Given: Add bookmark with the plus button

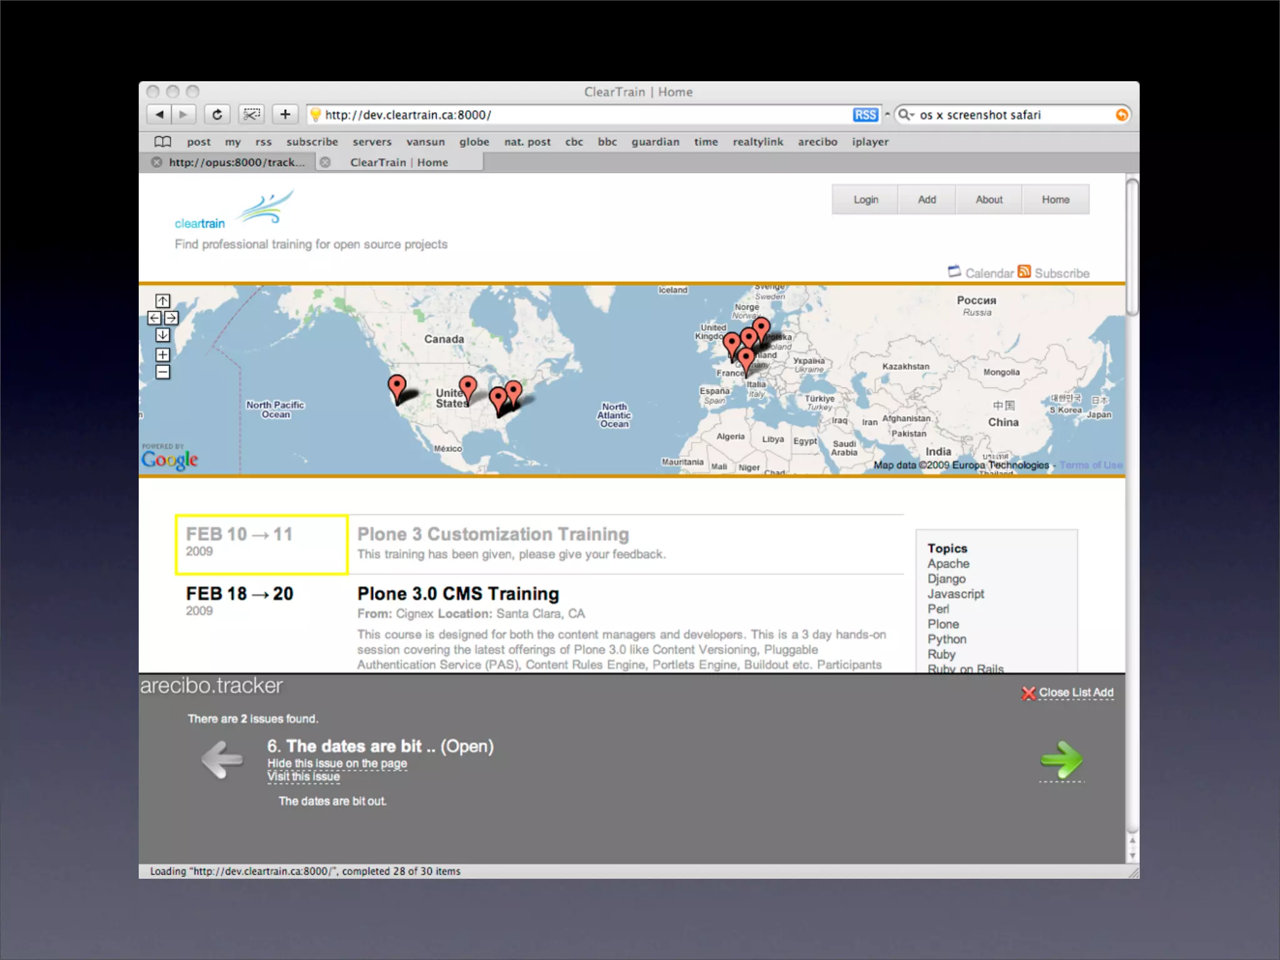Looking at the screenshot, I should pos(285,114).
